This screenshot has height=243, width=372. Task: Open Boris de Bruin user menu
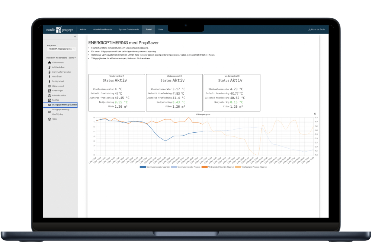(317, 29)
